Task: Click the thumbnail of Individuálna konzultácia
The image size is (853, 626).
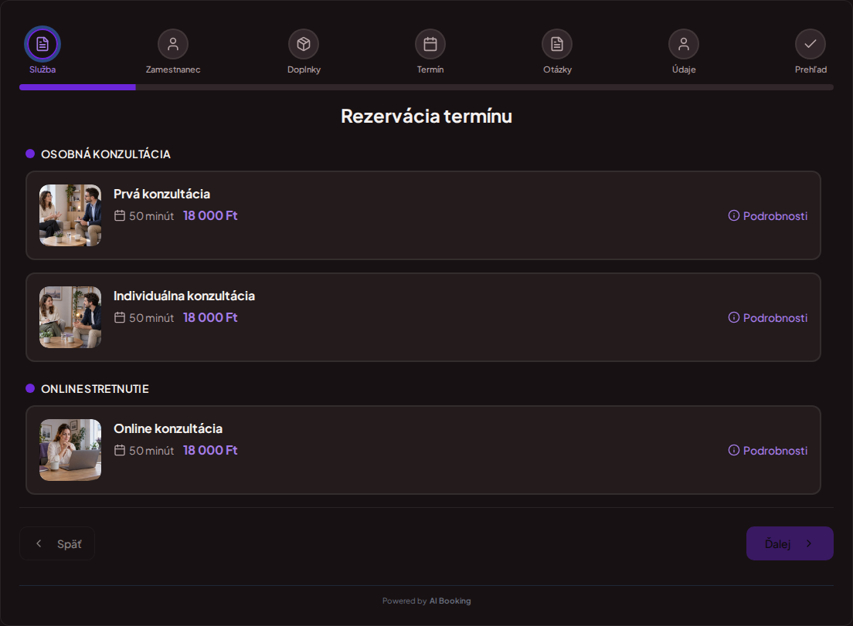Action: [70, 317]
